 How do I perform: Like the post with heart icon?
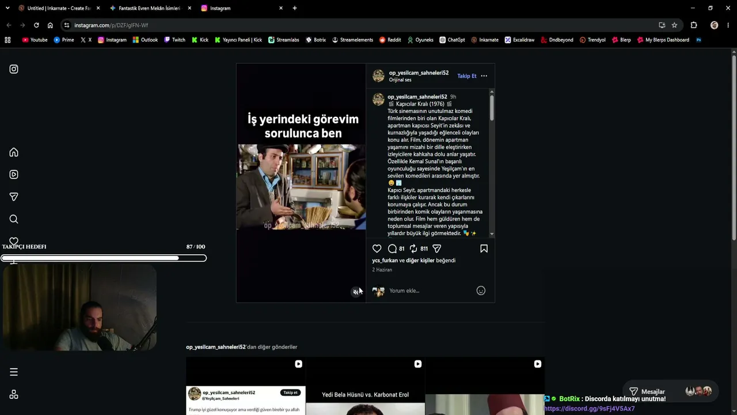coord(377,248)
